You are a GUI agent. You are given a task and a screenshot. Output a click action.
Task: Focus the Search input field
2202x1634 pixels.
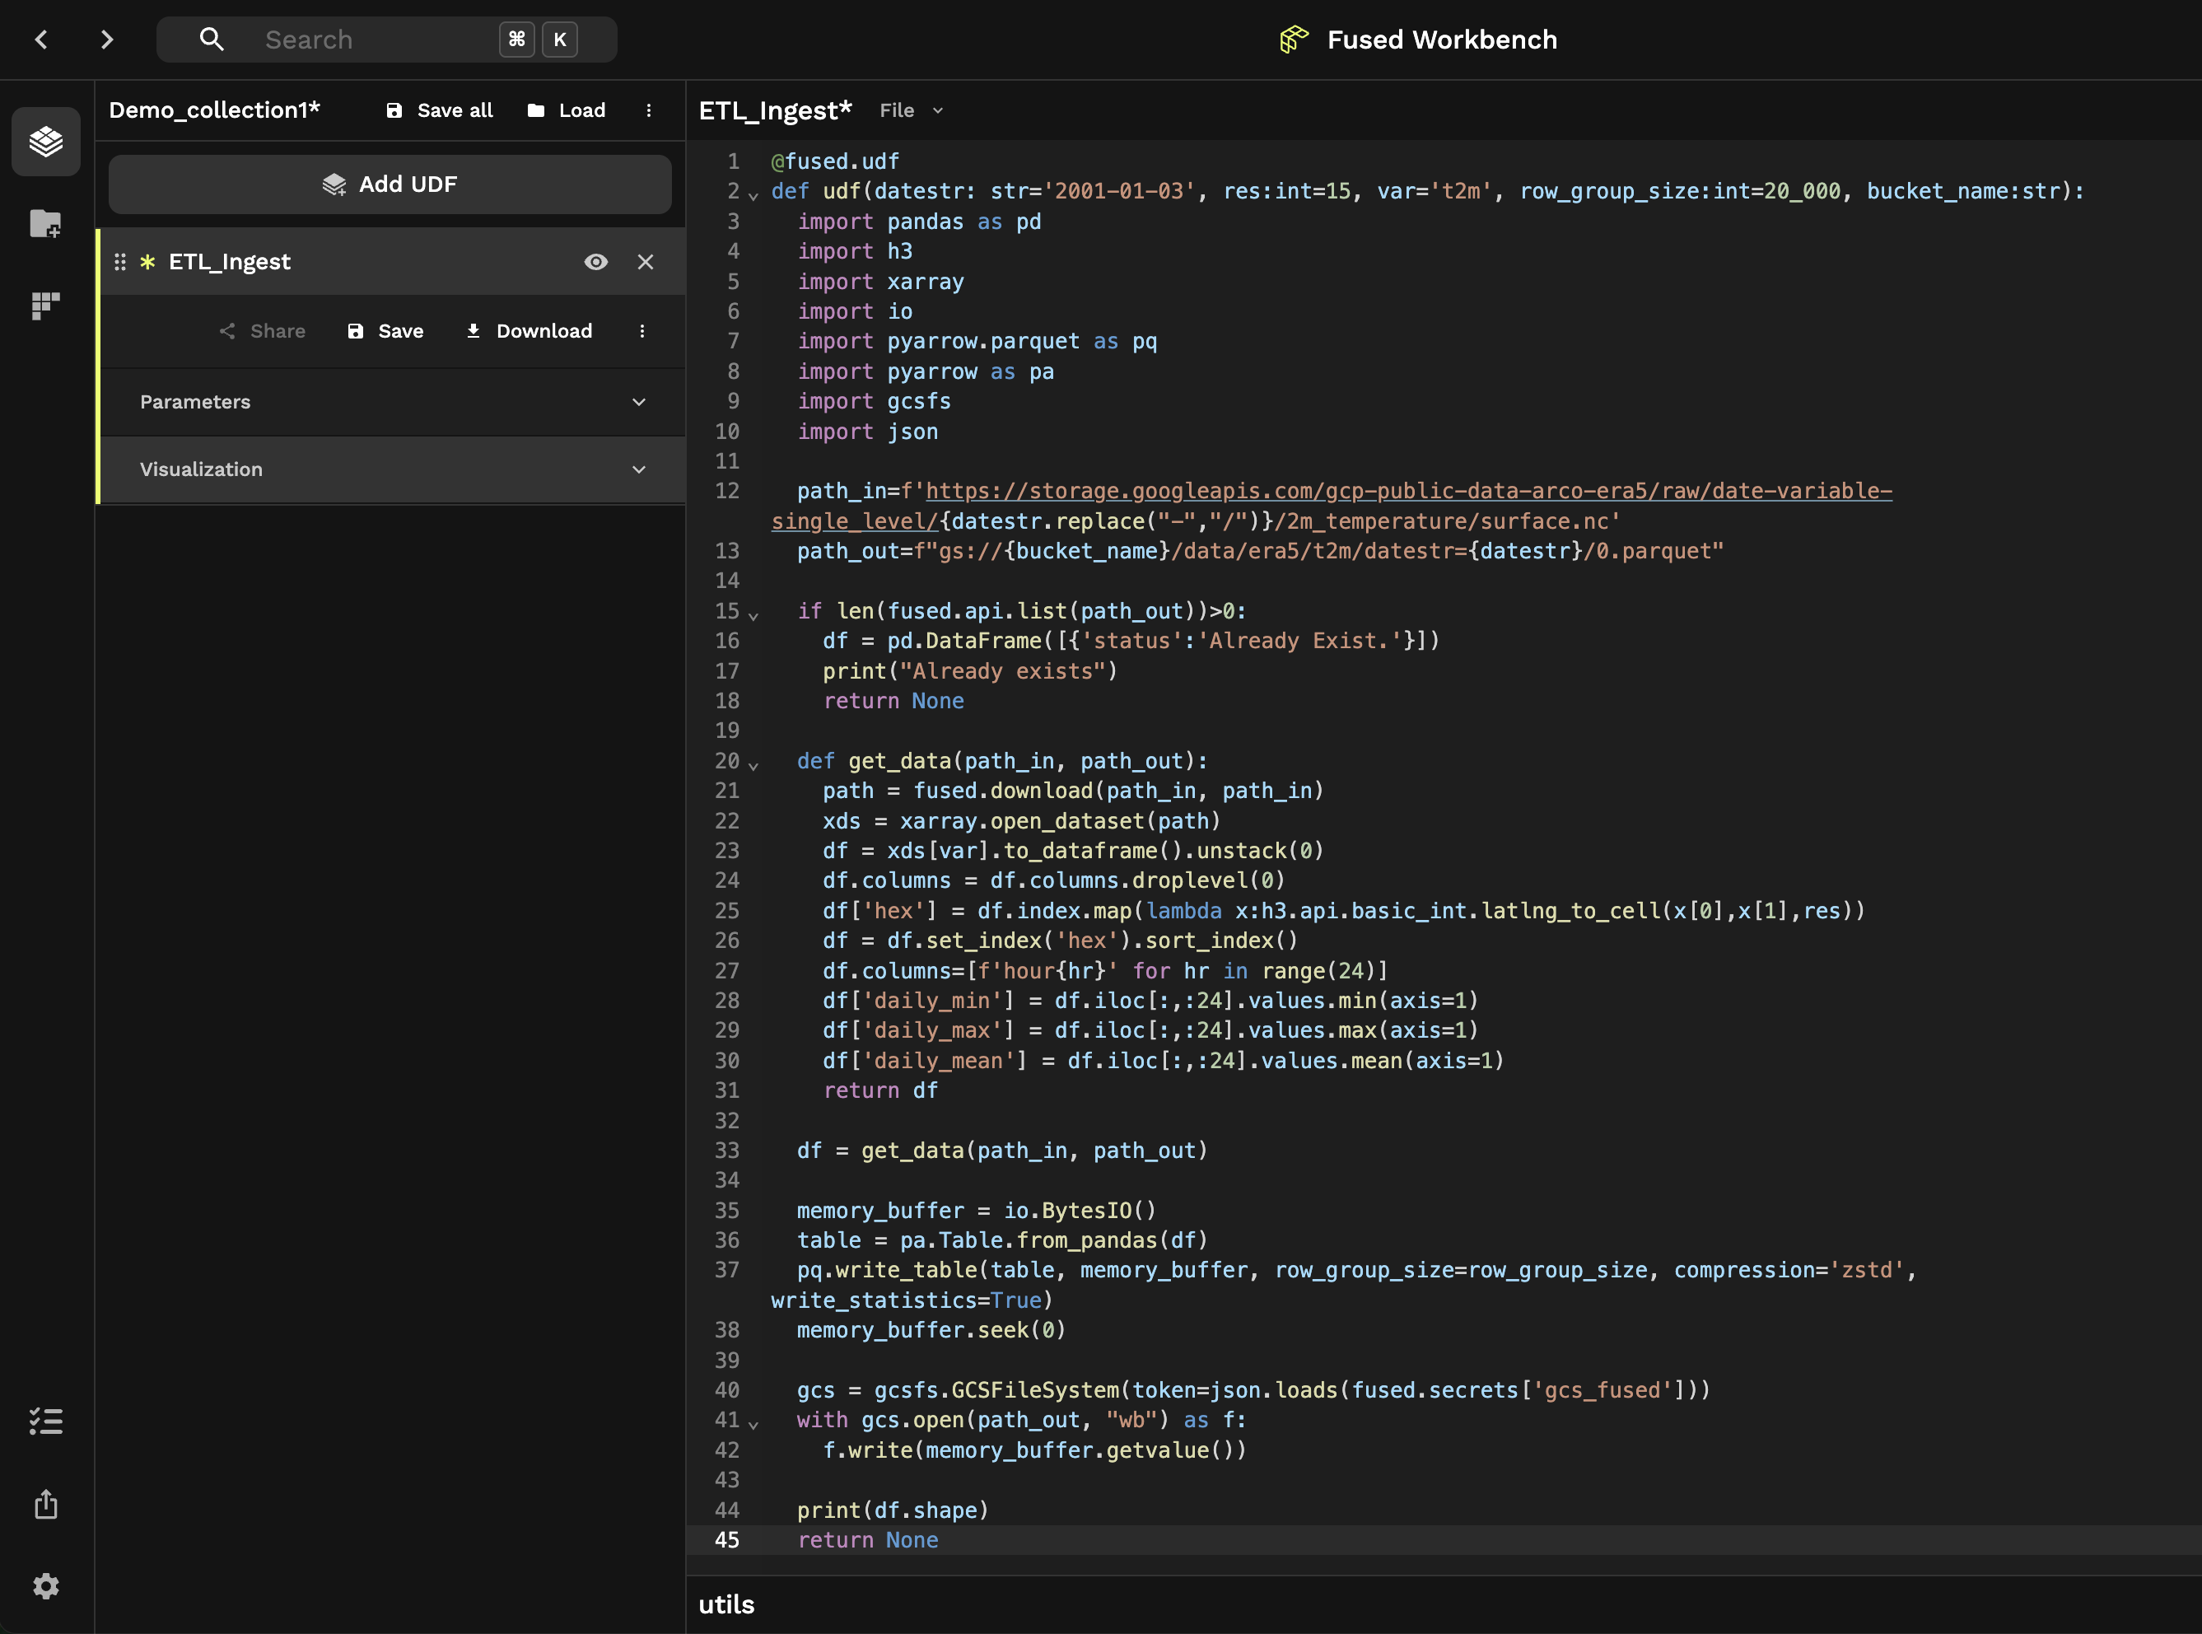[x=386, y=40]
